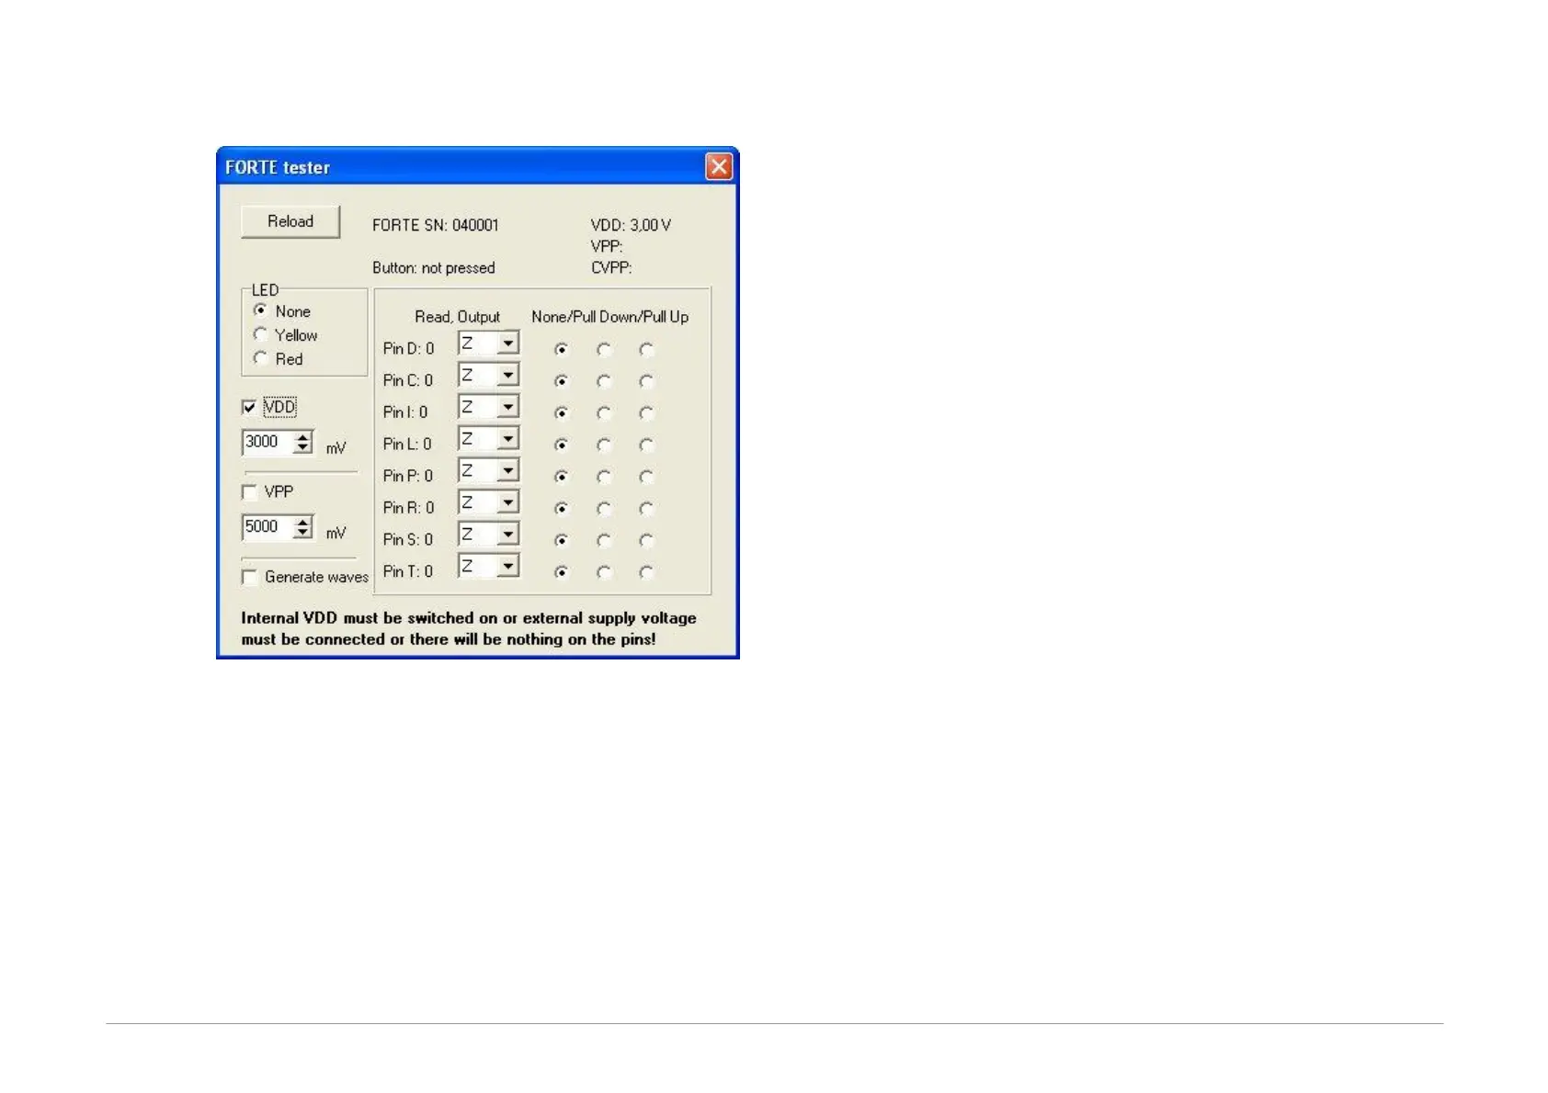Click the Pin T: 0 label
Viewport: 1548px width, 1093px height.
click(x=408, y=571)
